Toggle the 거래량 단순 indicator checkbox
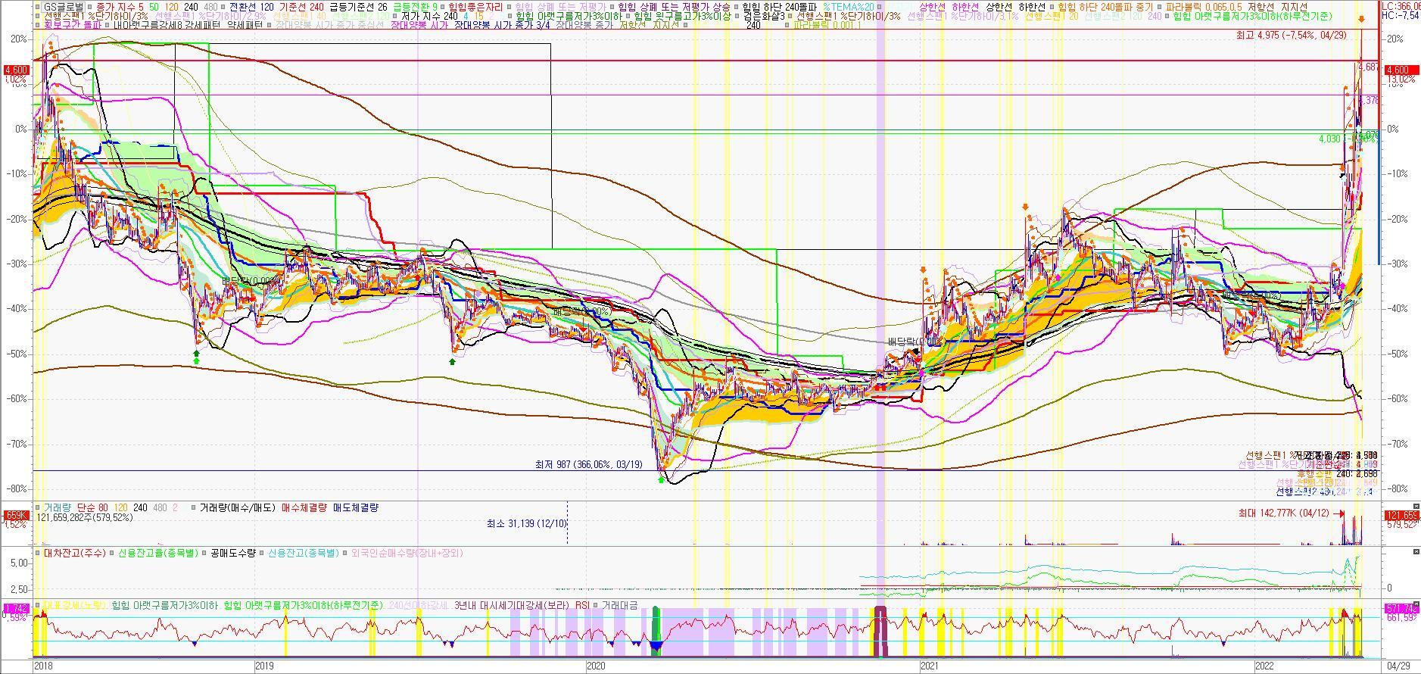This screenshot has width=1421, height=674. (38, 507)
